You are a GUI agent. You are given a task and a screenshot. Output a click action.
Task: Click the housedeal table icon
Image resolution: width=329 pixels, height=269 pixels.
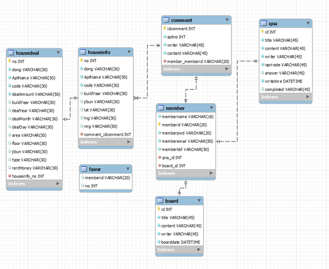click(x=11, y=53)
